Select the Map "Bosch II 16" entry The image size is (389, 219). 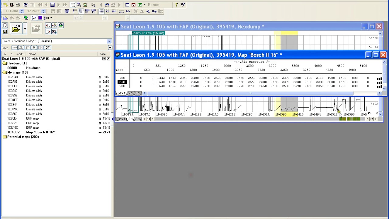click(40, 132)
